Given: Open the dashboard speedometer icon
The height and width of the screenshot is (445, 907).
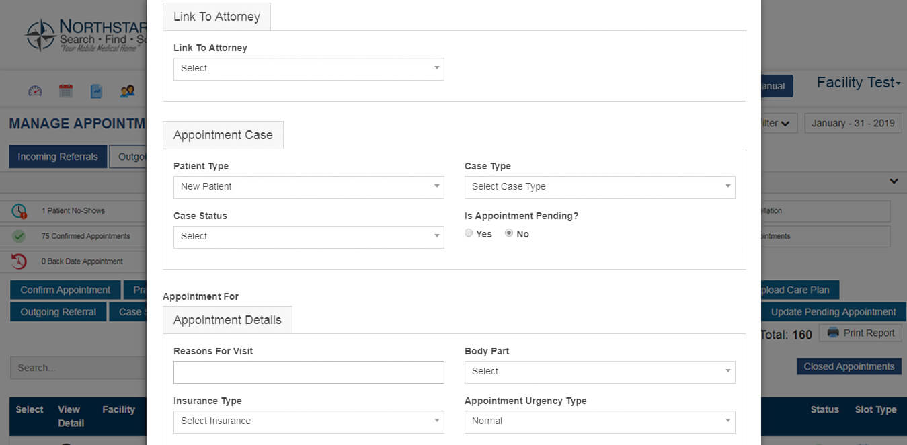Looking at the screenshot, I should [35, 91].
